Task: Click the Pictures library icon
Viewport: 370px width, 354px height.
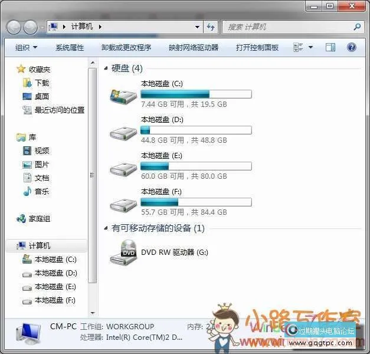Action: tap(27, 165)
